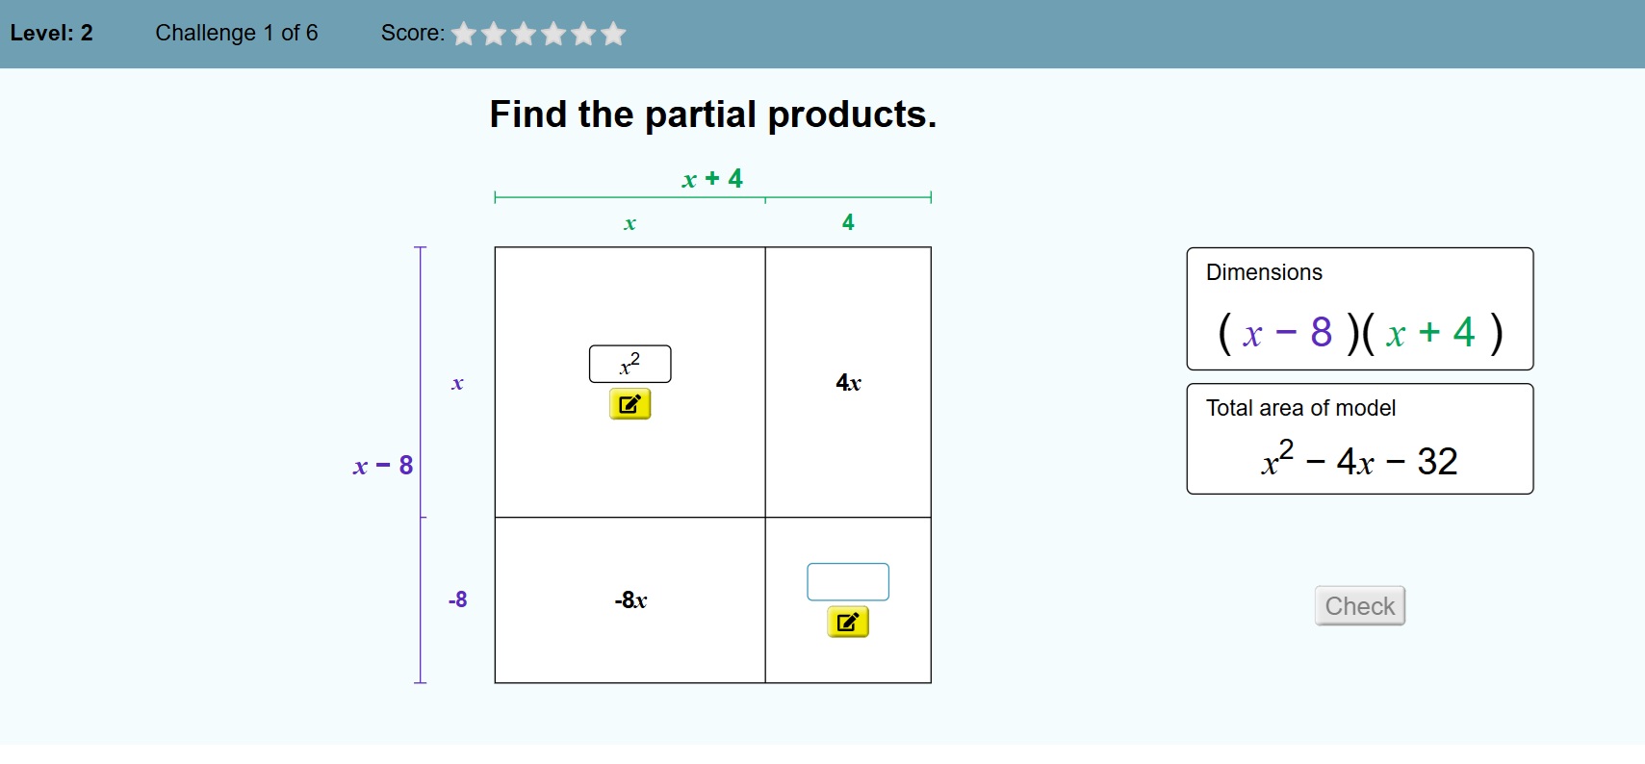Click the purple x − 8 height label
Screen dimensions: 1645x764
(x=383, y=466)
